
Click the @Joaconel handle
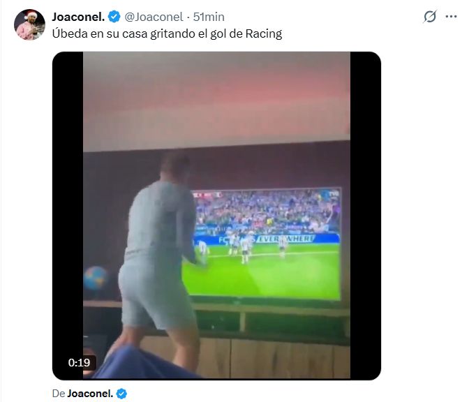pos(154,17)
